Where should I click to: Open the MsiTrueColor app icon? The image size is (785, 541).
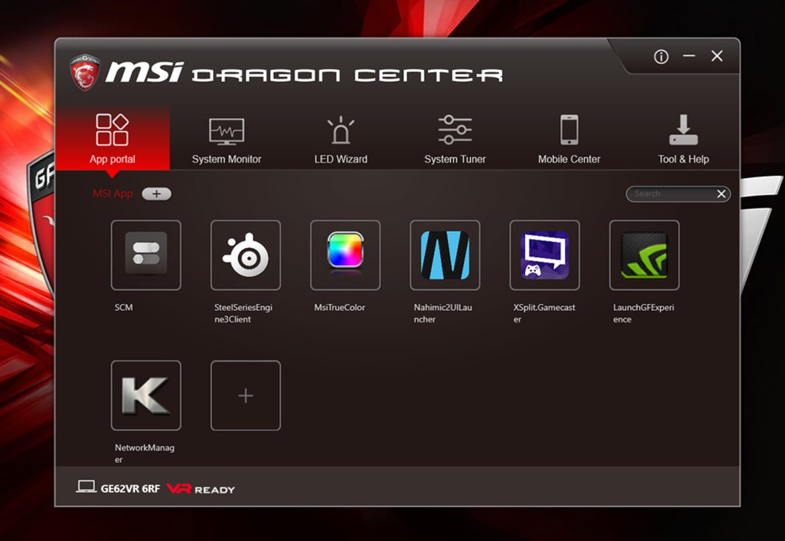point(345,255)
